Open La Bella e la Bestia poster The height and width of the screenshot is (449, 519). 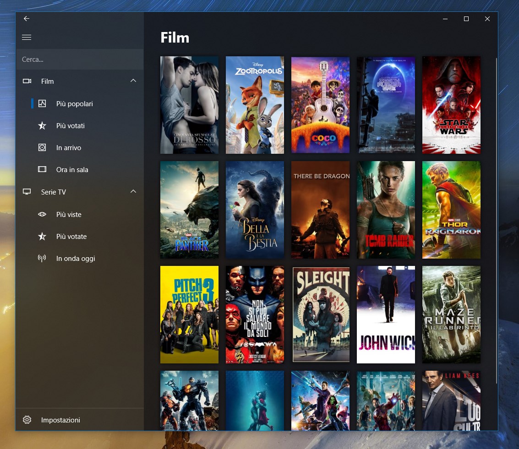tap(255, 210)
